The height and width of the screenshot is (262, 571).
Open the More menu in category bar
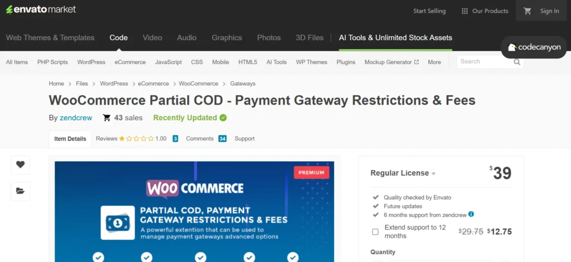434,62
